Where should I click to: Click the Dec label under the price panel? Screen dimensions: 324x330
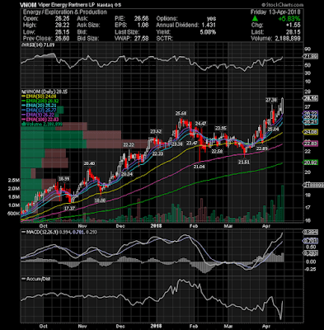pos(120,226)
